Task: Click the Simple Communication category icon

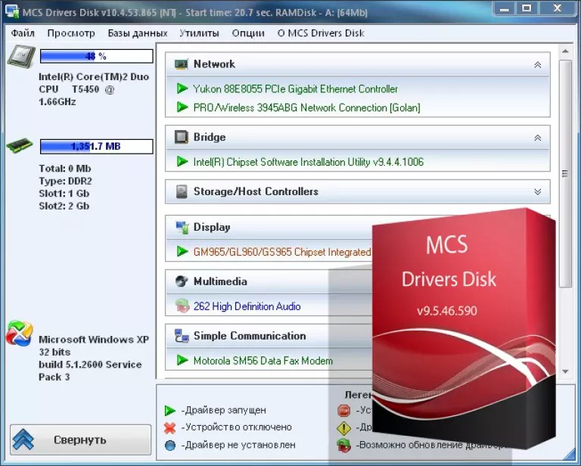Action: pos(182,336)
